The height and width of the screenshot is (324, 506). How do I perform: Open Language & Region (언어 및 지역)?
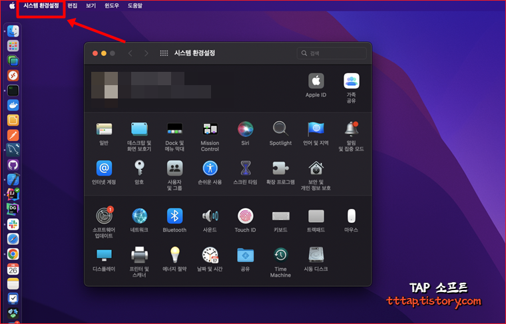tap(316, 129)
